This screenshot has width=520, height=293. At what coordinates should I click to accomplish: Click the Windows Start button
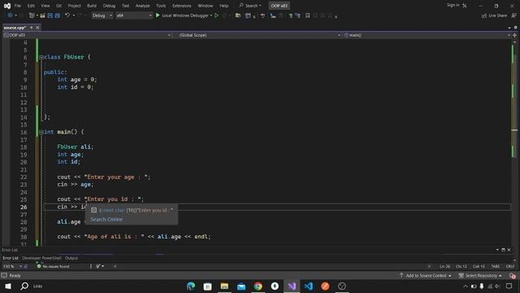pos(8,286)
